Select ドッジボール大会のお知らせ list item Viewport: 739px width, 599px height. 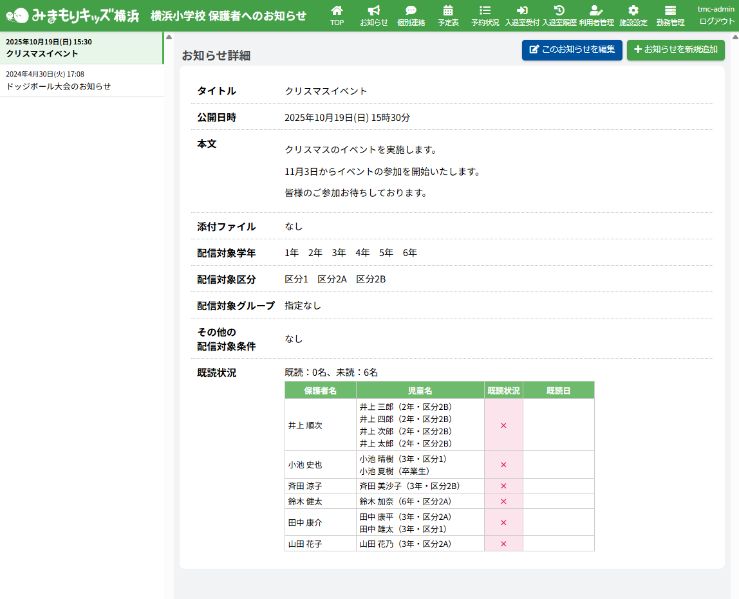click(x=82, y=80)
